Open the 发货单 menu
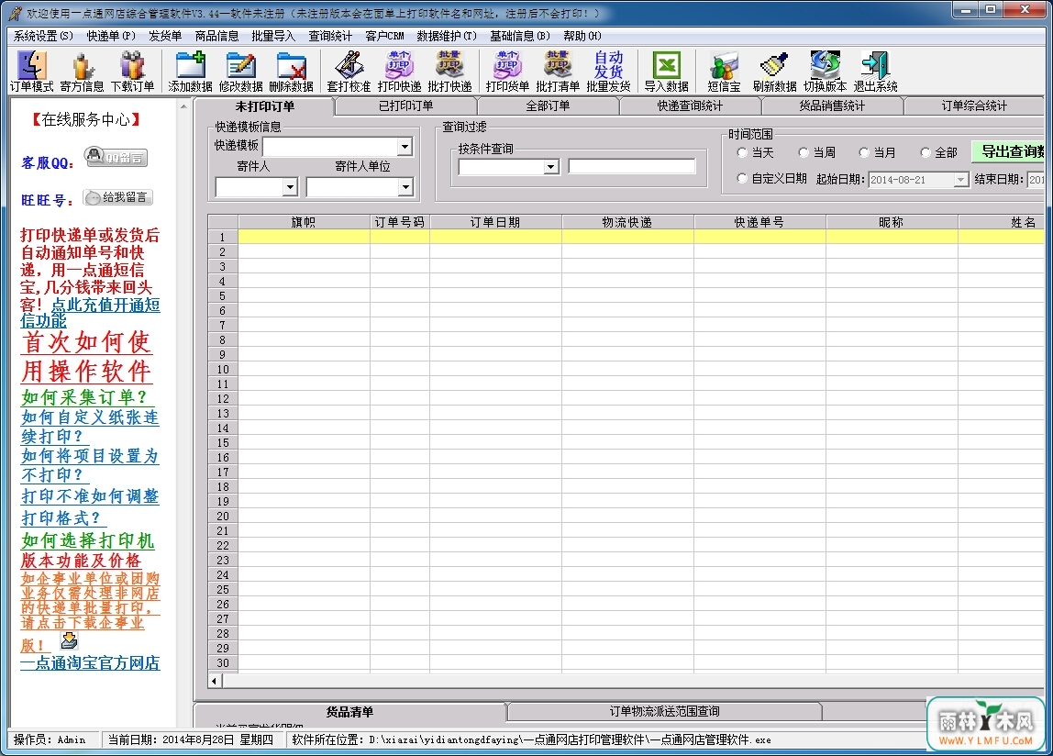 (165, 36)
